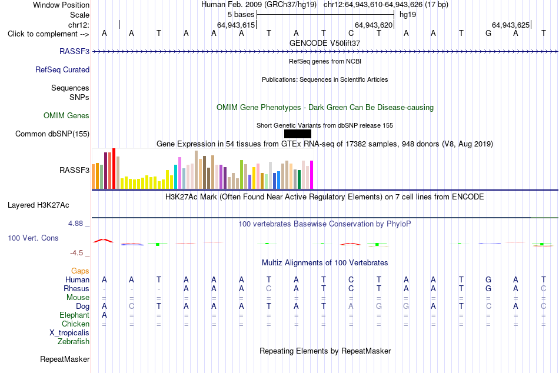Click the RASSF3 label beside GTEx bar chart
The height and width of the screenshot is (373, 559).
click(74, 170)
